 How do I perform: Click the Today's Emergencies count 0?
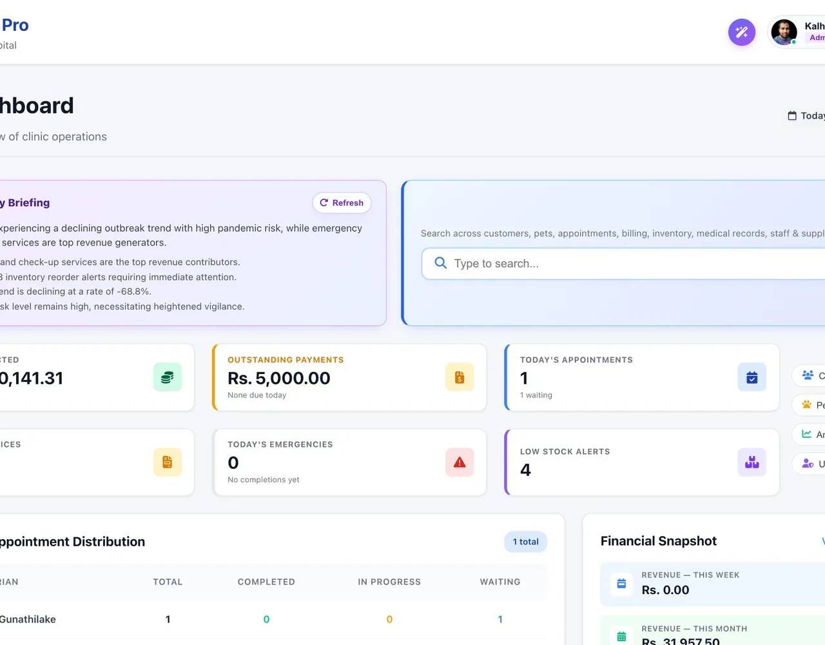coord(233,463)
